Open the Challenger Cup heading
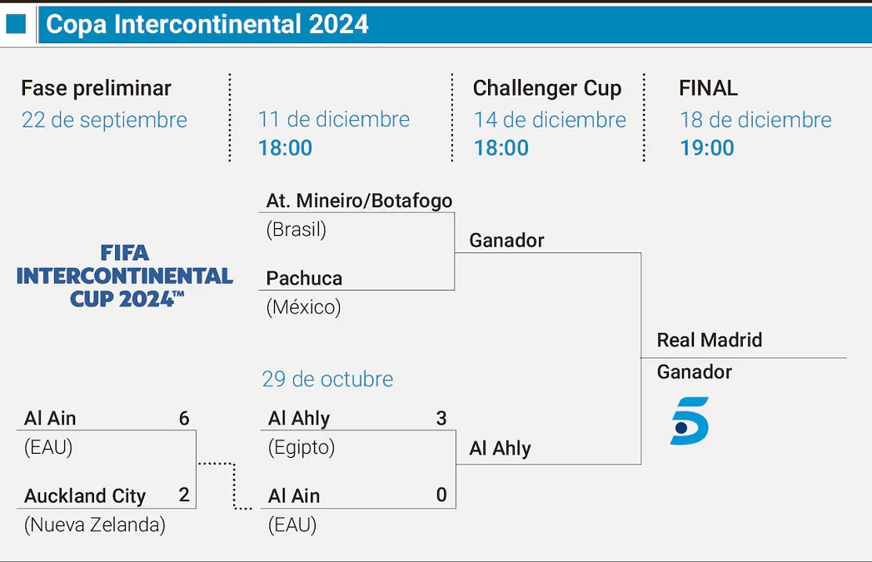 (547, 88)
